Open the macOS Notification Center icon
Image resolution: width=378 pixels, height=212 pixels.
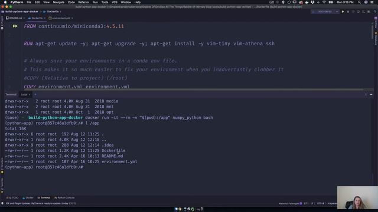tap(372, 2)
